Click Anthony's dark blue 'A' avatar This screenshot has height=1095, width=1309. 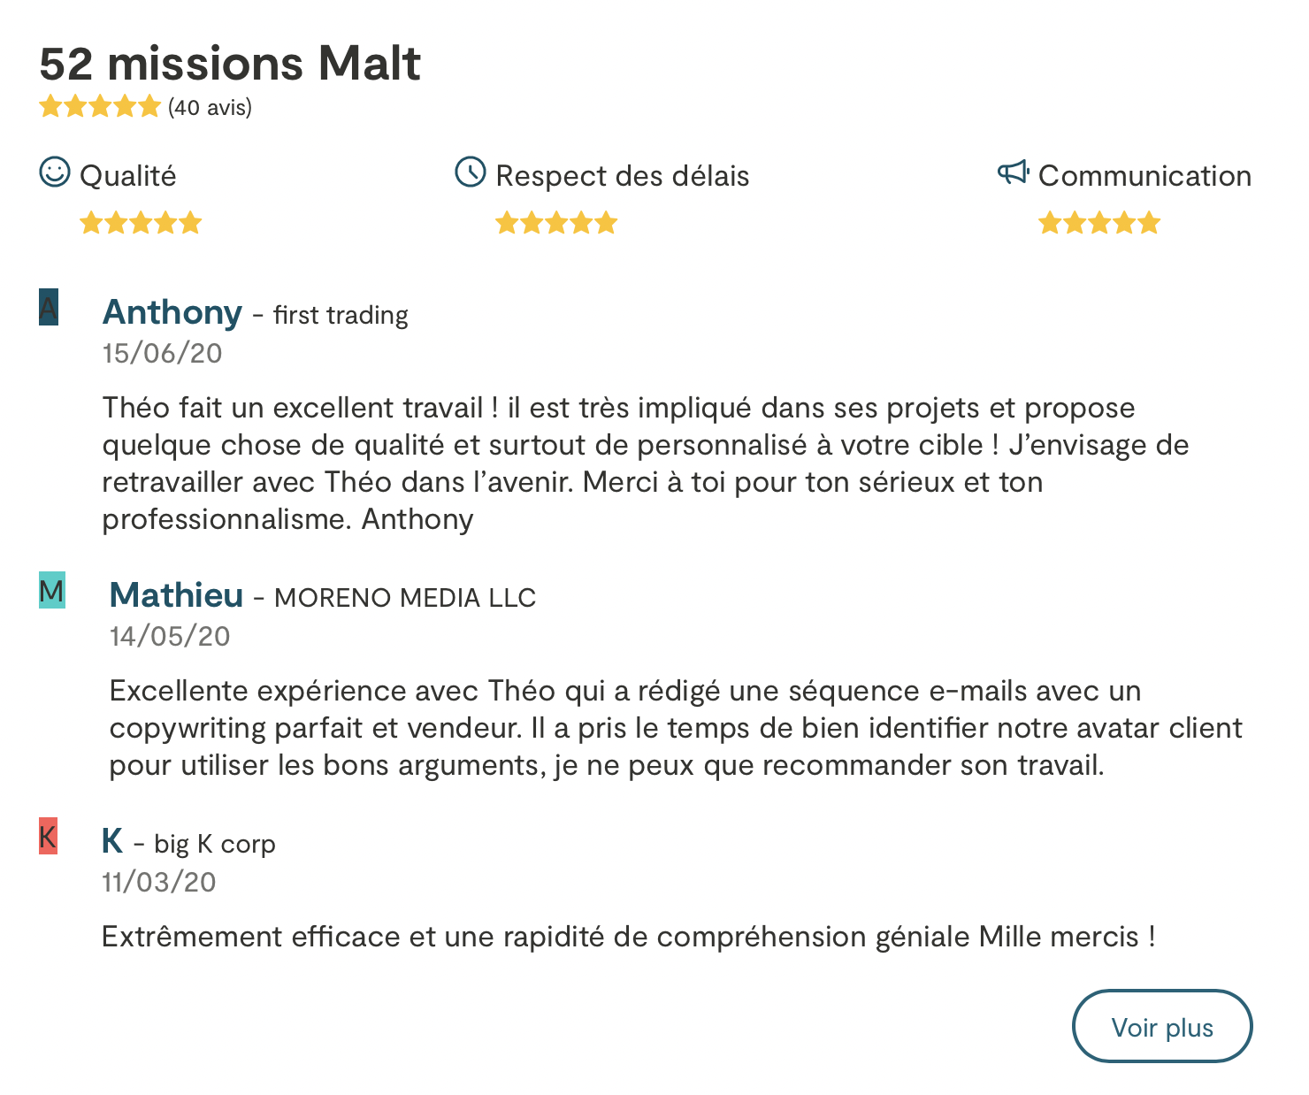(49, 307)
